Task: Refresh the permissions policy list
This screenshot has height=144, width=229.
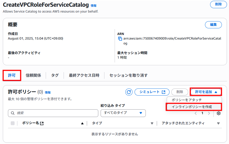Action: [x=129, y=92]
